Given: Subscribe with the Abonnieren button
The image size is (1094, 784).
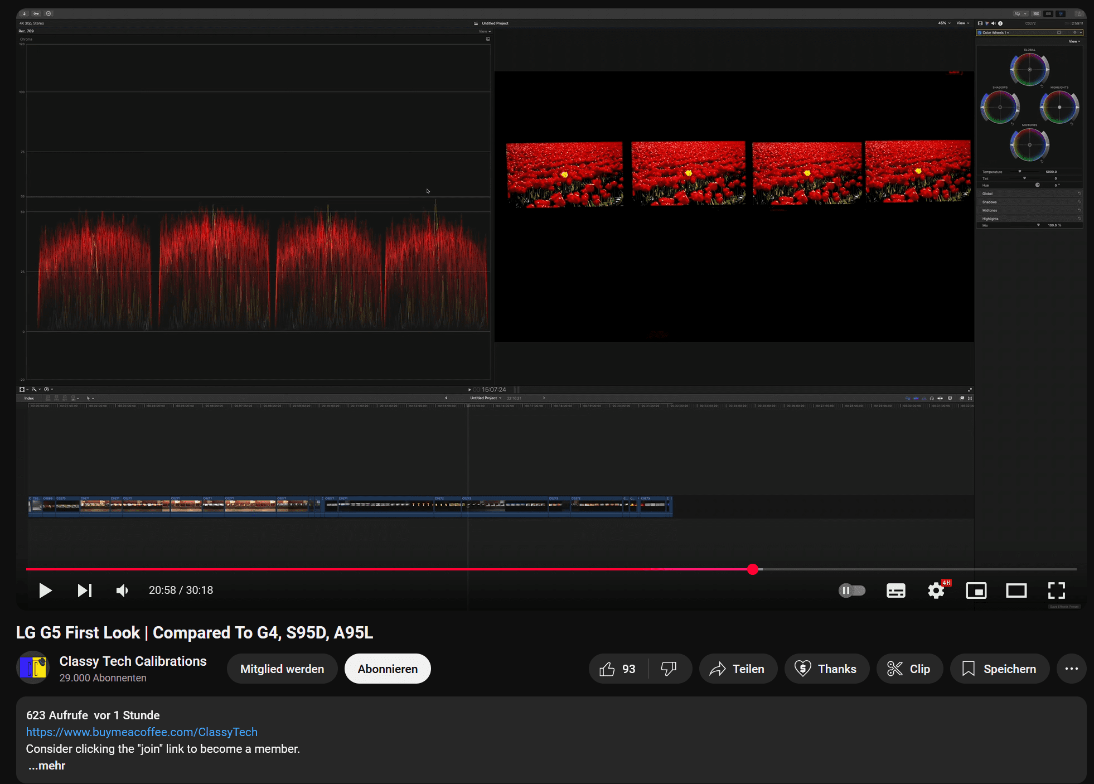Looking at the screenshot, I should [388, 669].
